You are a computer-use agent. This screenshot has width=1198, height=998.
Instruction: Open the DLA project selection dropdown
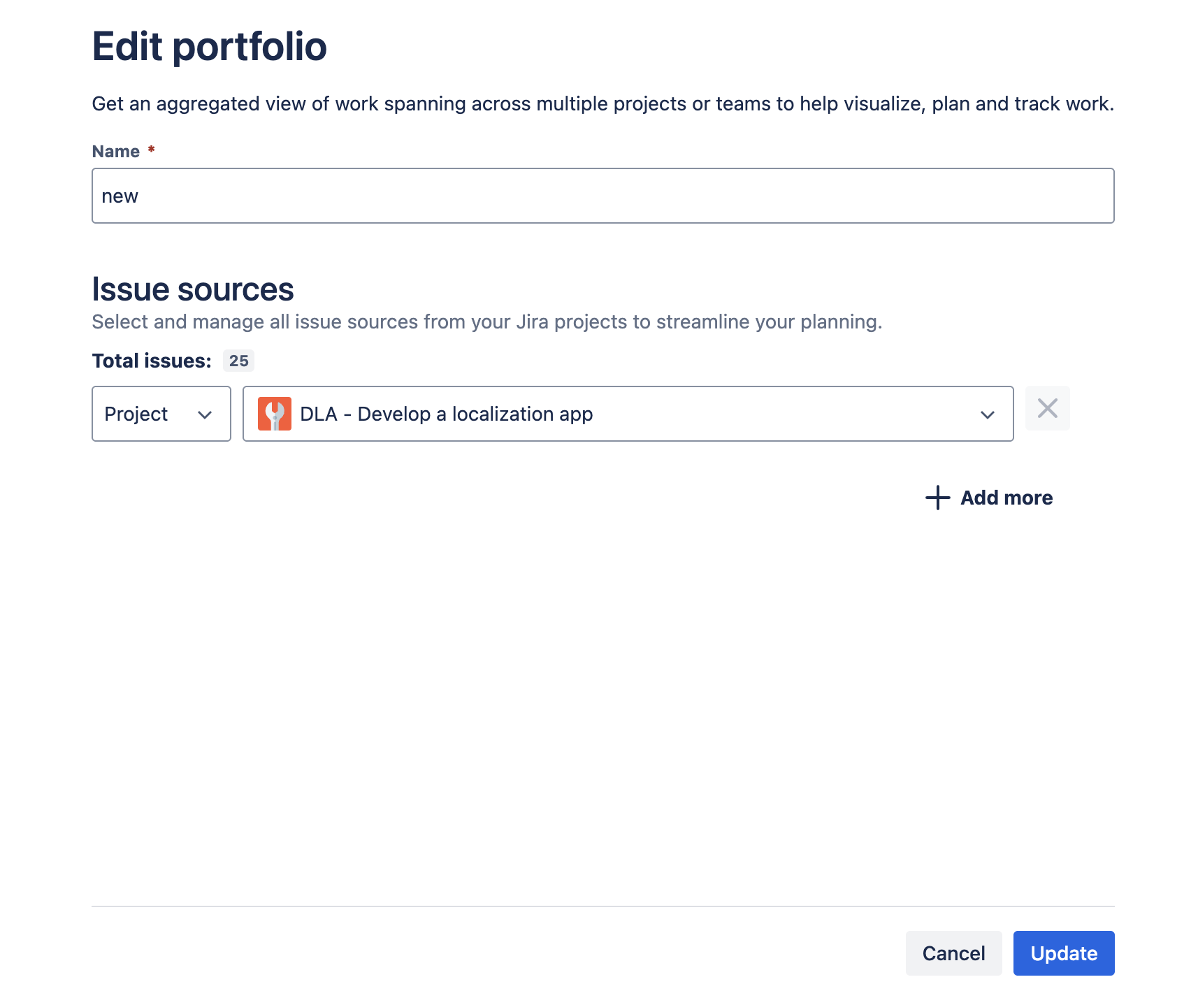(x=628, y=414)
